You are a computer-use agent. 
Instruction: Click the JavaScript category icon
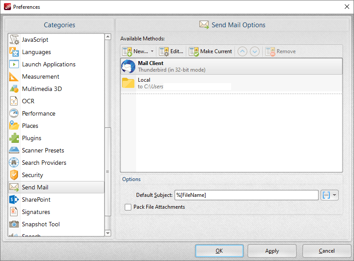14,40
